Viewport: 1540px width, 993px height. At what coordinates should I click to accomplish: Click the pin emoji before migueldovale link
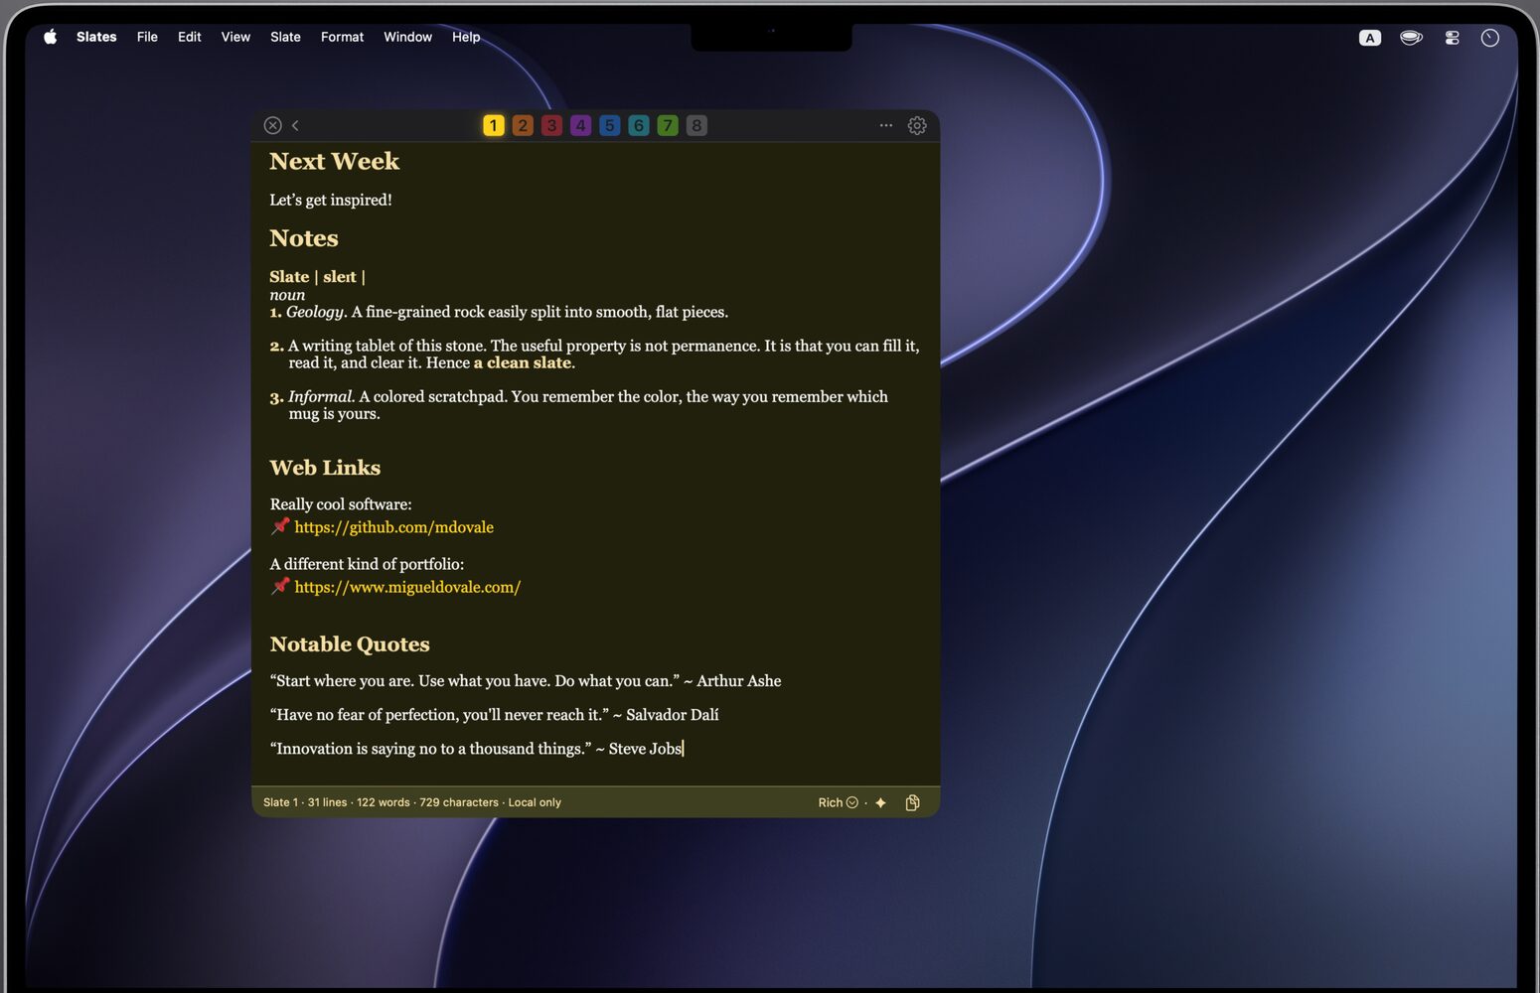(280, 586)
